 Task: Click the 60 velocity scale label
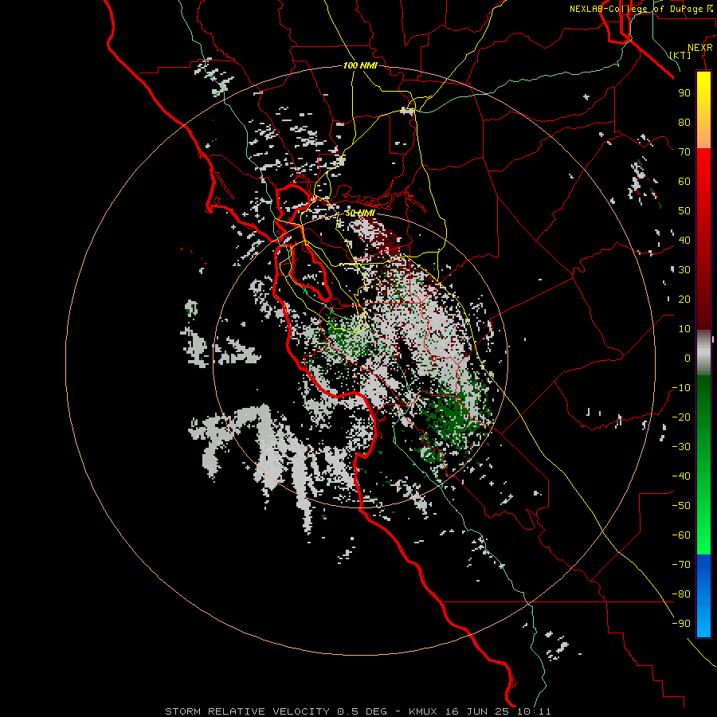[684, 181]
